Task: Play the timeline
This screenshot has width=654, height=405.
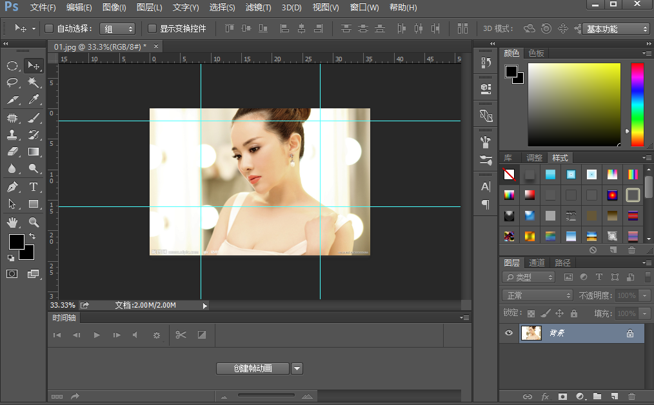Action: [97, 335]
